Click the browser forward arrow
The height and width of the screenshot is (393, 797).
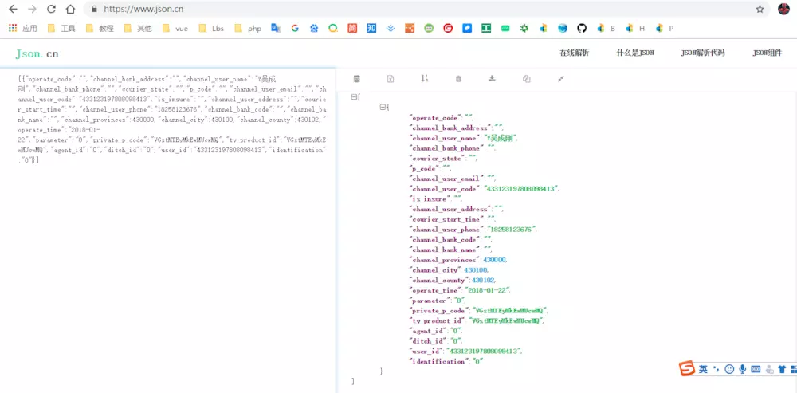pyautogui.click(x=32, y=9)
